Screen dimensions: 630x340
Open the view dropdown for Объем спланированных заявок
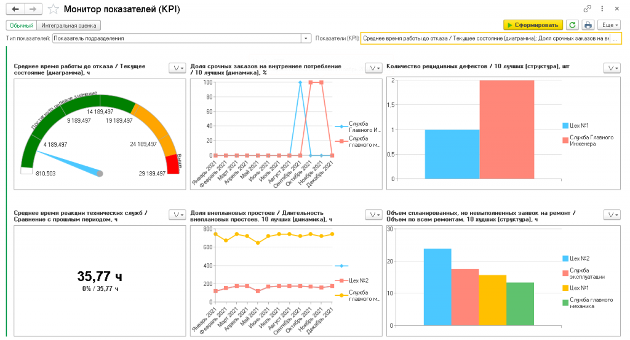point(612,215)
